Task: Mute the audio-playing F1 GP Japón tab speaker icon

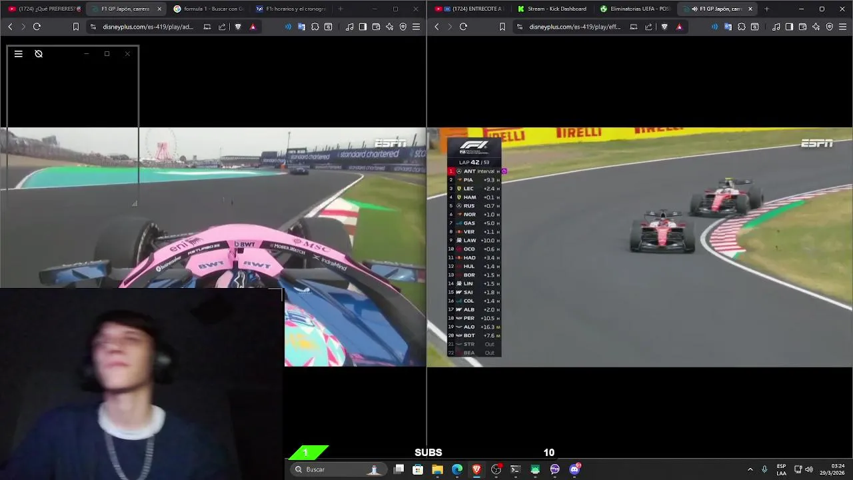Action: click(695, 9)
